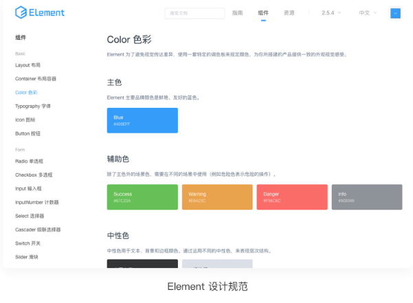Open Button 按钮 sidebar item
The width and height of the screenshot is (413, 303).
coord(27,133)
